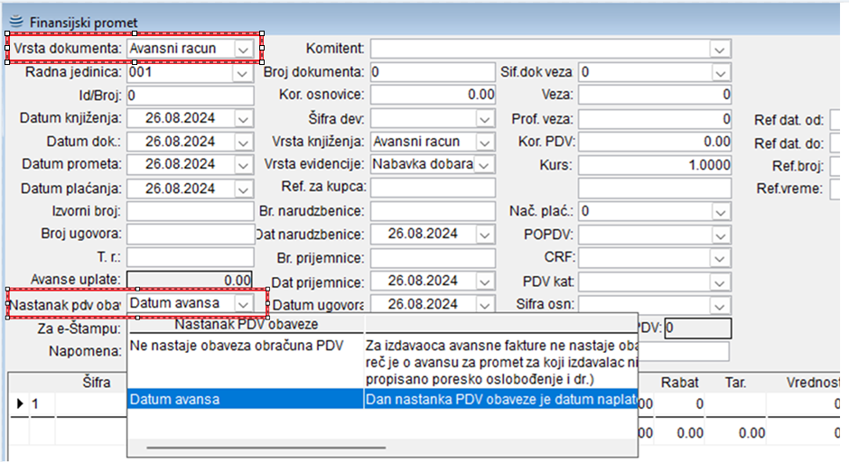The width and height of the screenshot is (849, 462).
Task: Click the Kurs value field
Action: [x=654, y=165]
